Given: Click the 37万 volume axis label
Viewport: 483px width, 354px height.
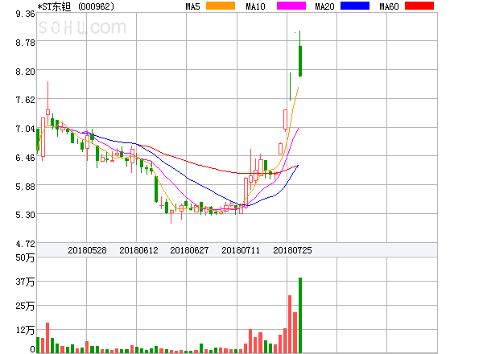Looking at the screenshot, I should [25, 282].
